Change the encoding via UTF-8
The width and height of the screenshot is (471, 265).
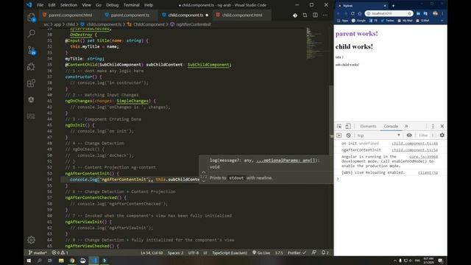tap(194, 252)
